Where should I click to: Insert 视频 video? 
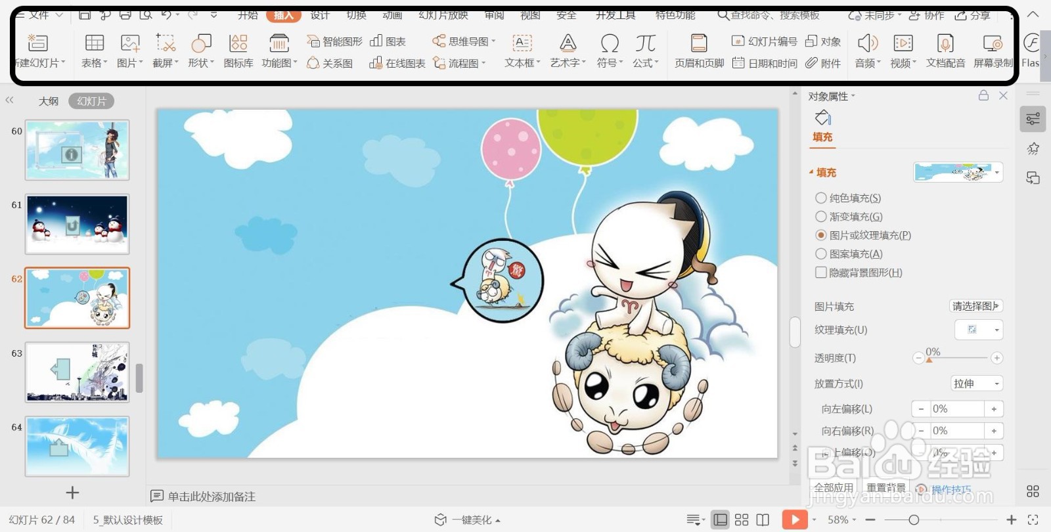[903, 51]
